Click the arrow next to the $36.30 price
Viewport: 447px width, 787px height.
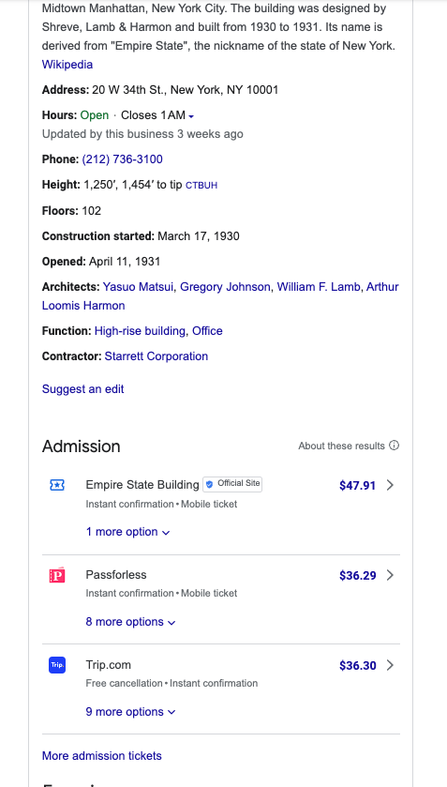click(x=391, y=666)
